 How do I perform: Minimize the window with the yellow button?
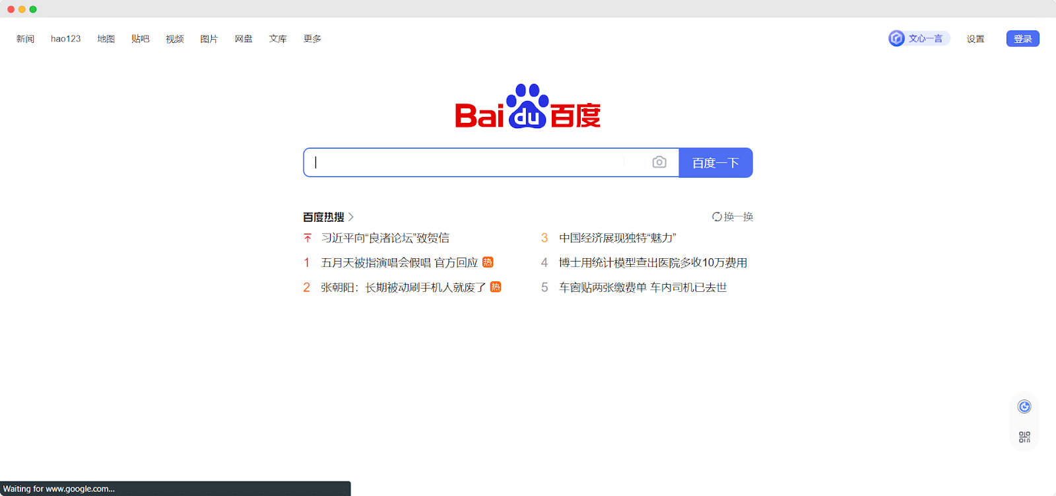tap(22, 9)
